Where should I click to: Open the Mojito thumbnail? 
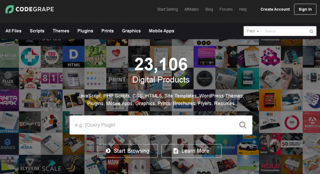point(95,57)
